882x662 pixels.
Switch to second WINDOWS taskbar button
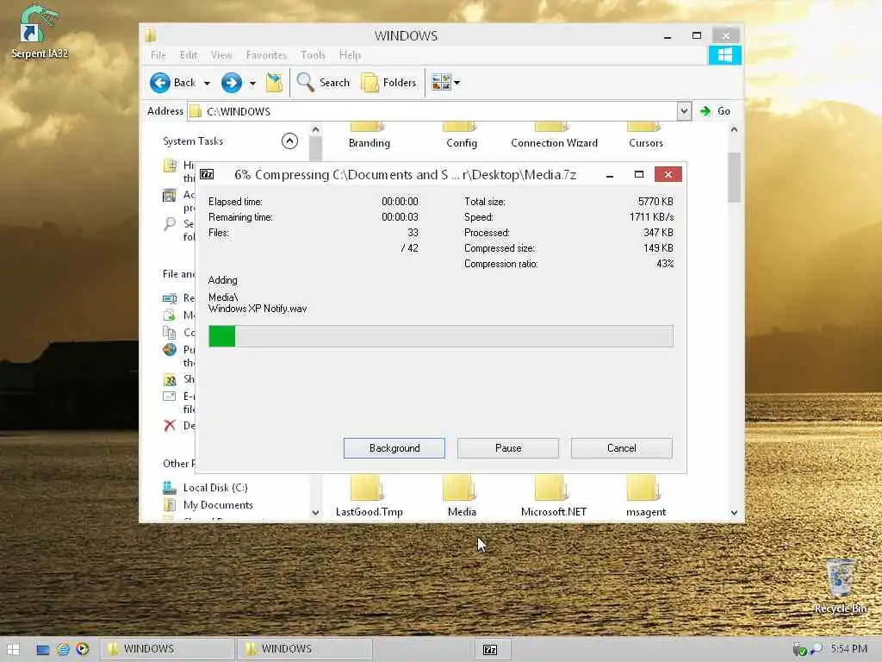point(305,649)
